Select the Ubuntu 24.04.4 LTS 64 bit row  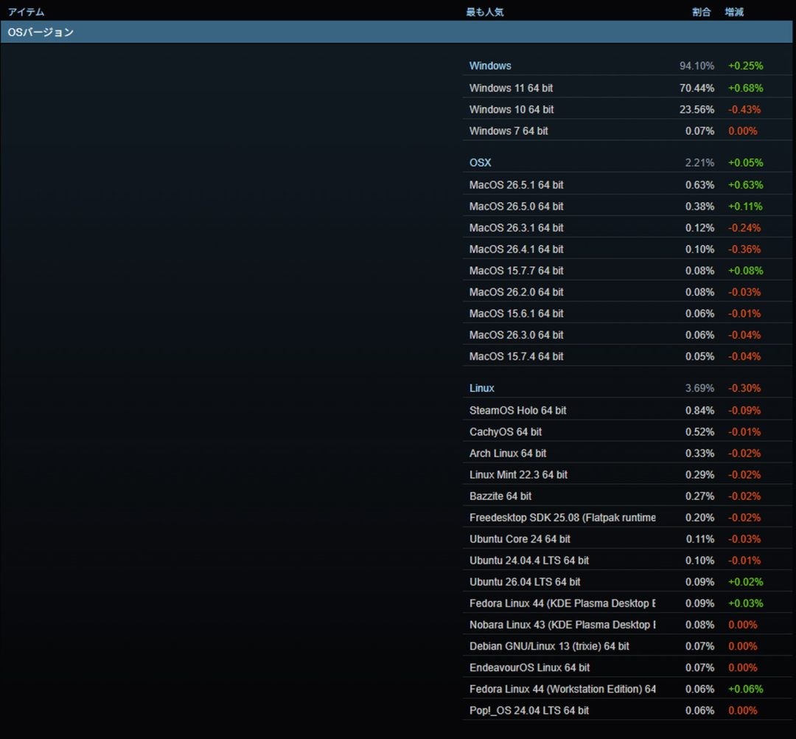[627, 561]
